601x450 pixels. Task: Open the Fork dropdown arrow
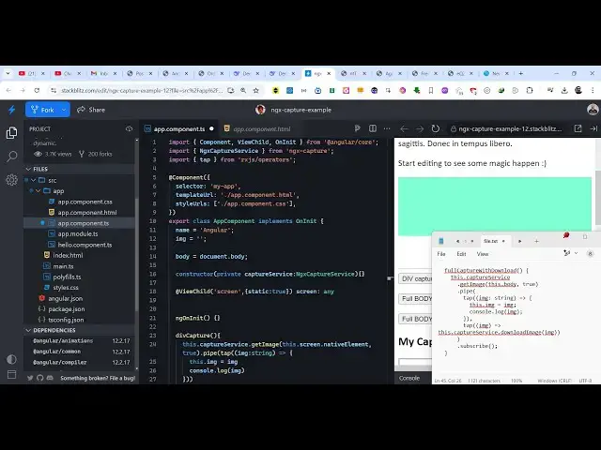64,110
